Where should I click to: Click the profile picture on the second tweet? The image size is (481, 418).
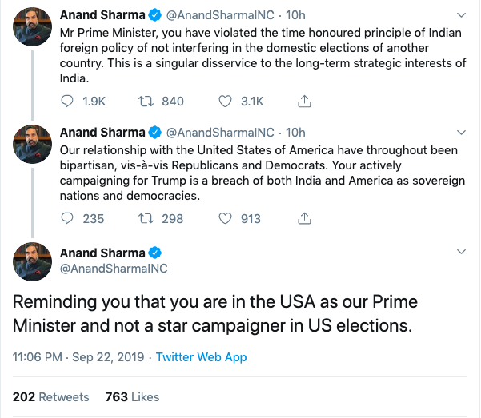click(x=33, y=145)
